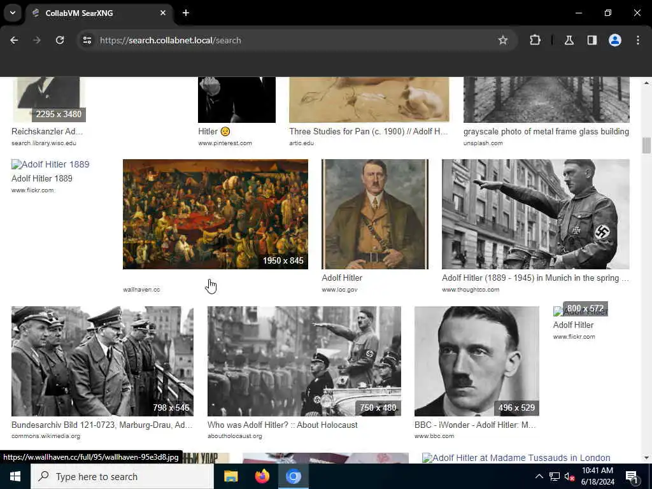Show hidden system tray icons
652x489 pixels.
click(539, 476)
